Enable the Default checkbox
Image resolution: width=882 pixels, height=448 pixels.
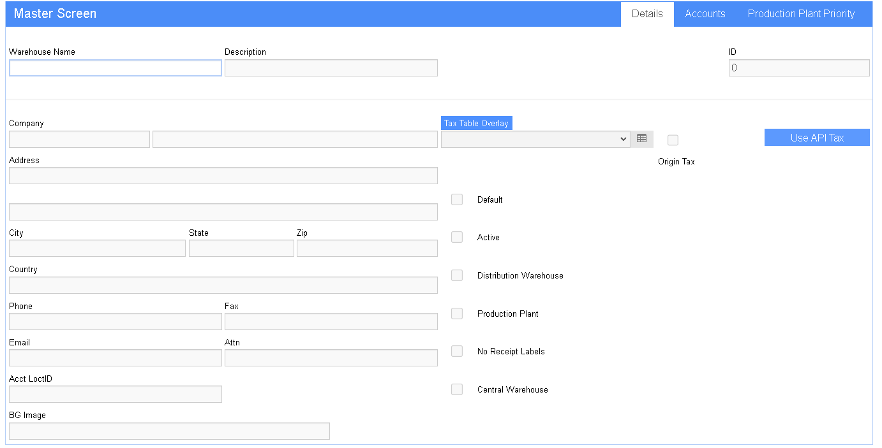[457, 199]
